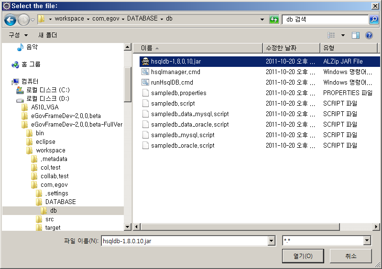Select 로컬 디스크 (C:) in tree
382x269 pixels.
[48, 90]
